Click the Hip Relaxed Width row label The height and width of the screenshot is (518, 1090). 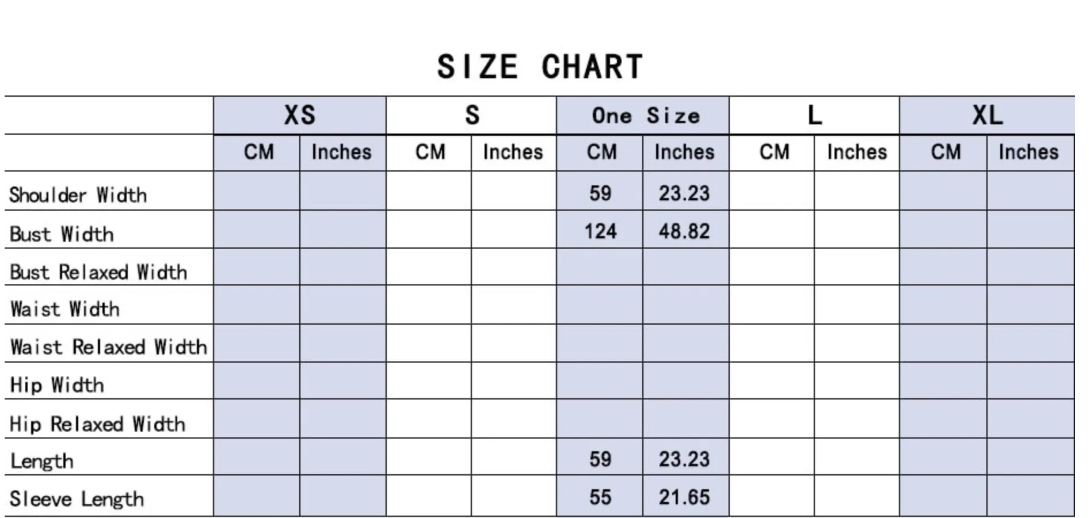click(98, 424)
